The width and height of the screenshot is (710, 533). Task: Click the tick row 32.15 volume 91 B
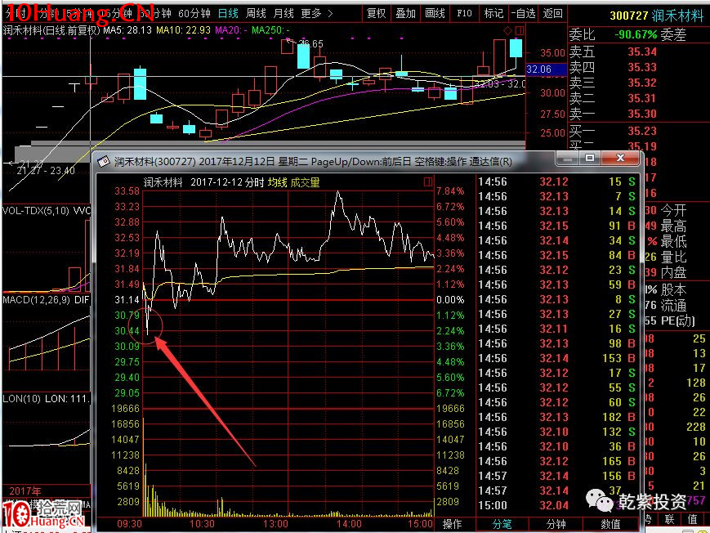pyautogui.click(x=557, y=226)
